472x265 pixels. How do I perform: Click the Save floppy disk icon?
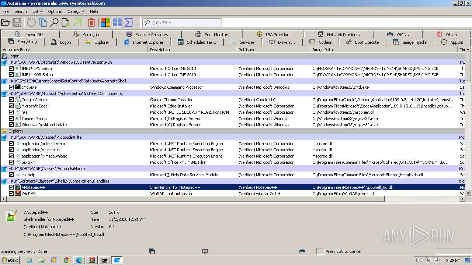click(x=17, y=23)
